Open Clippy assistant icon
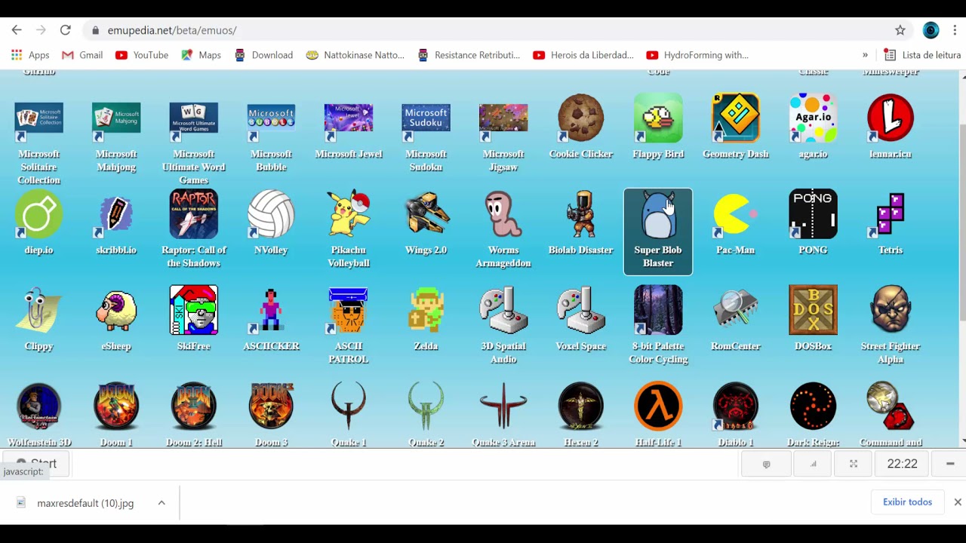Image resolution: width=966 pixels, height=543 pixels. point(38,311)
